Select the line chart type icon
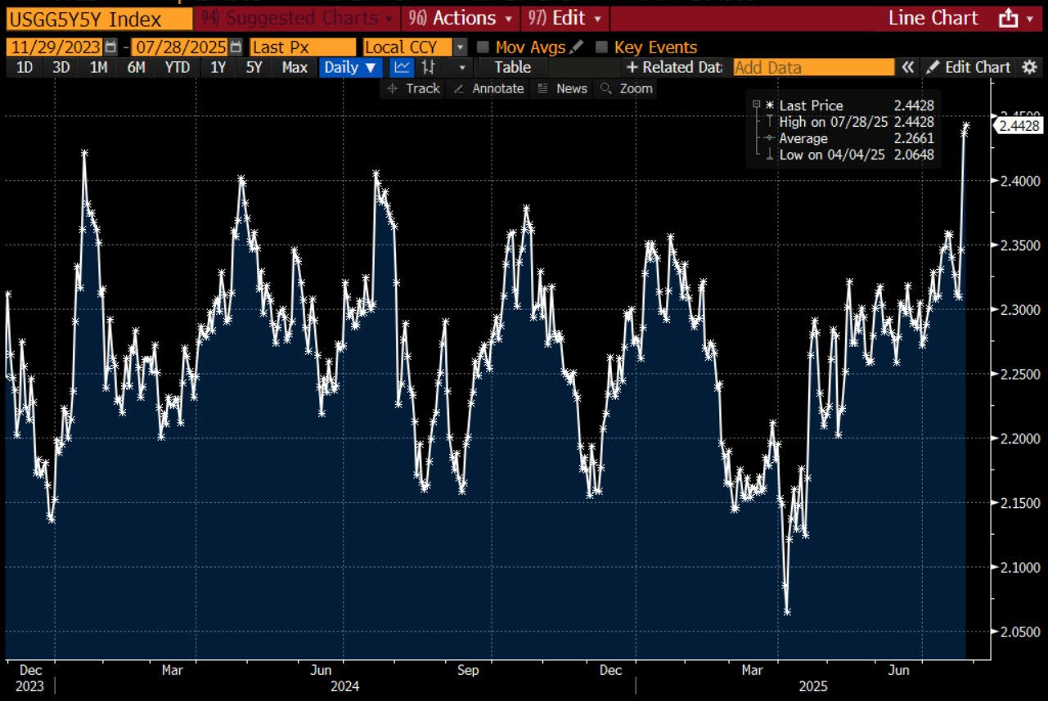 click(x=401, y=67)
